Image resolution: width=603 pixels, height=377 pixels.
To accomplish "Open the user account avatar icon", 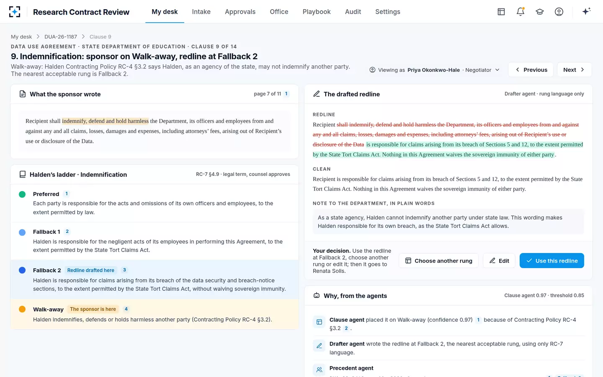I will (559, 12).
